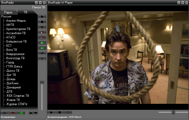Screen dimensions: 189x120
Task: Click the Воспроизведение: 1035 Кбит/с status
Action: (x=64, y=117)
